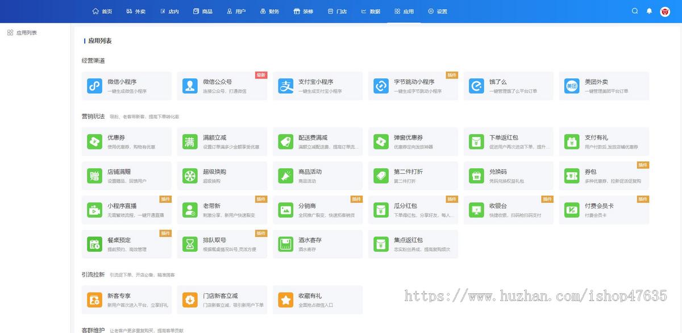Click the 引流拉新 section heading
The width and height of the screenshot is (682, 333).
[x=93, y=274]
